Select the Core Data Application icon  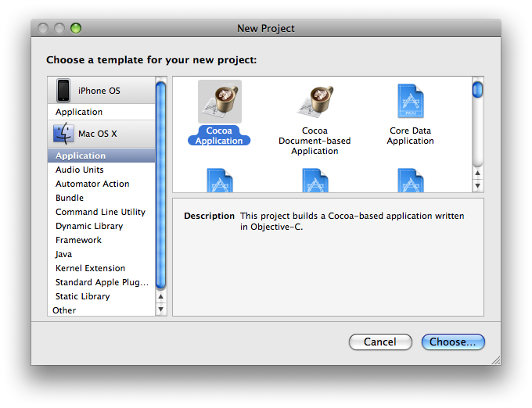(x=411, y=101)
